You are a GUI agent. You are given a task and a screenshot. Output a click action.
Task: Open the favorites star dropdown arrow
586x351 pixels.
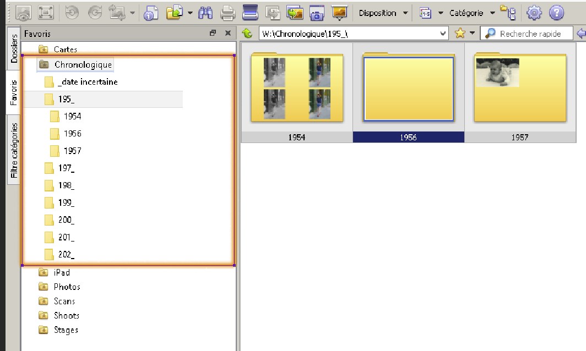point(473,33)
